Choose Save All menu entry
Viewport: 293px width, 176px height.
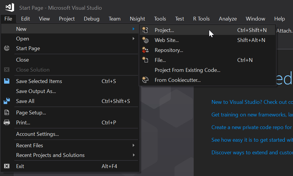[x=69, y=101]
